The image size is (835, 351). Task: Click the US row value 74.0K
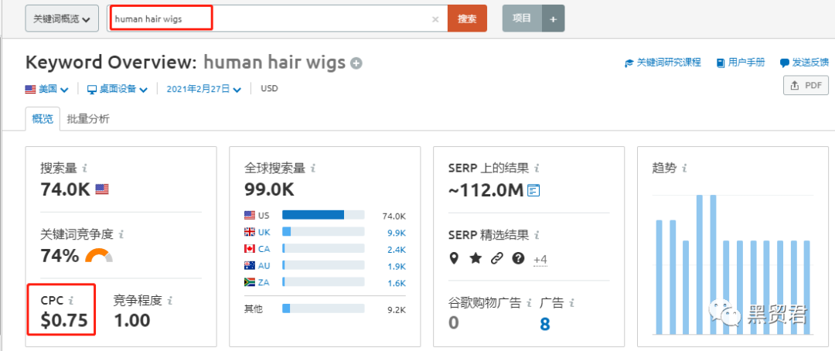(394, 216)
